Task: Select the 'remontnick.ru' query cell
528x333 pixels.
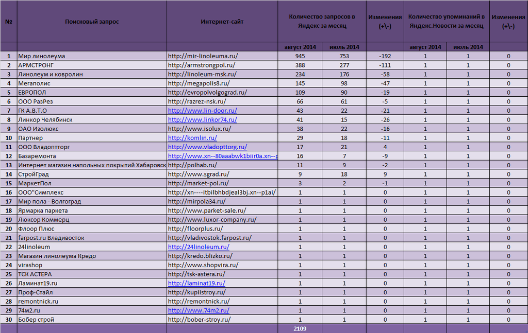Action: (92, 302)
